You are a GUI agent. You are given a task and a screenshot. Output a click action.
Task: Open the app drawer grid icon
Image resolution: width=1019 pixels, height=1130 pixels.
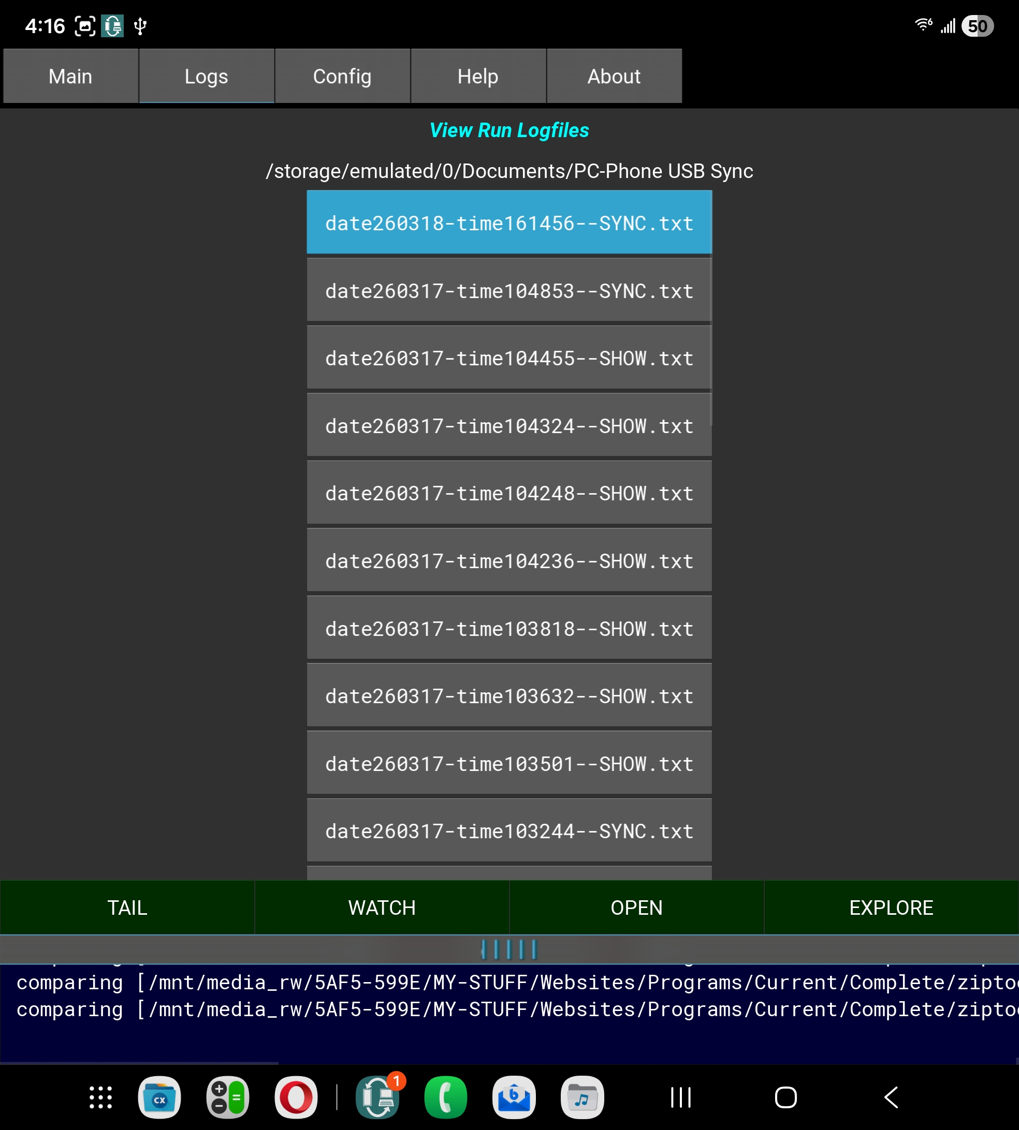pos(101,1097)
